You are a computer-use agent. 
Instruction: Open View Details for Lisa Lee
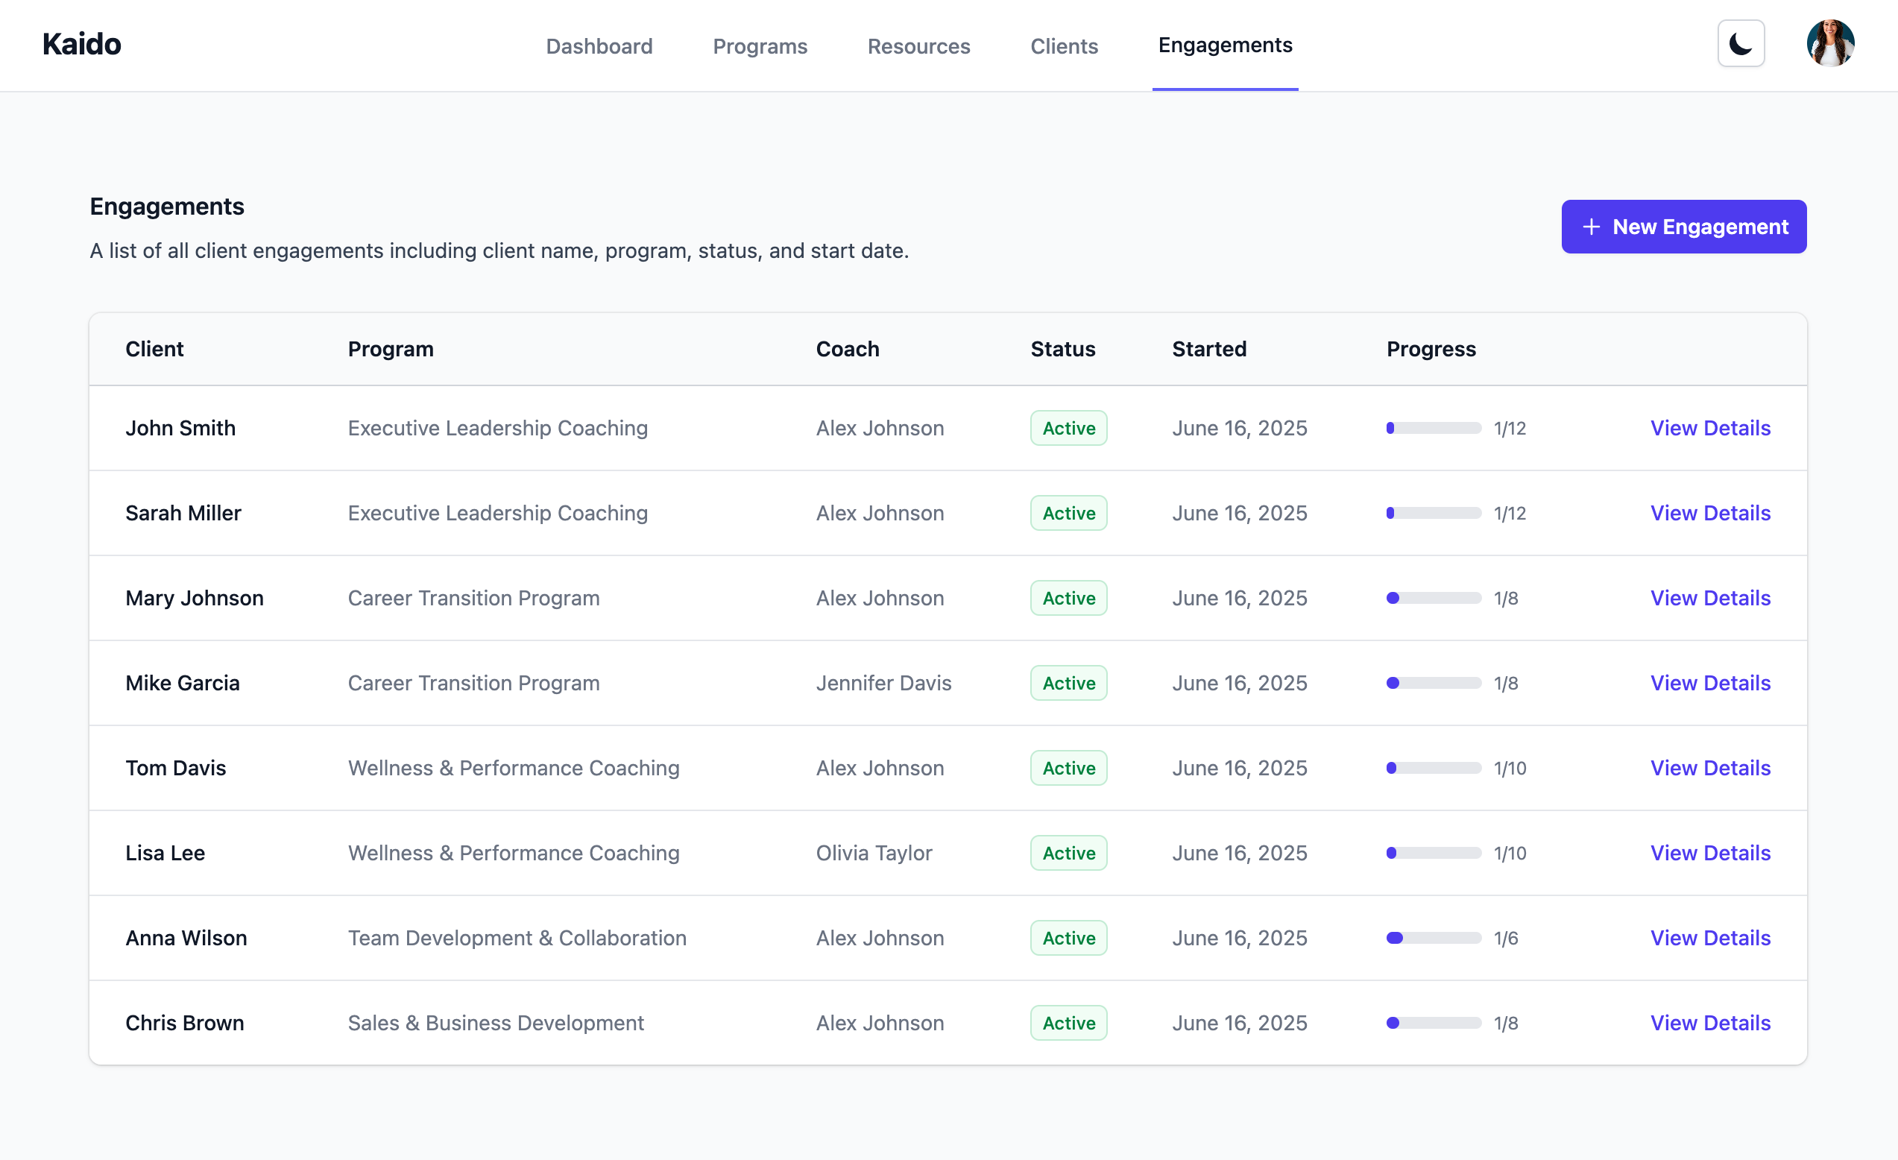click(x=1709, y=853)
